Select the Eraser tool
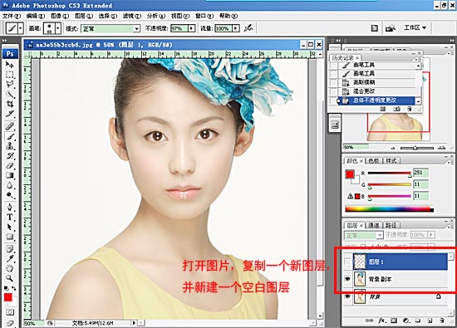 (x=10, y=165)
